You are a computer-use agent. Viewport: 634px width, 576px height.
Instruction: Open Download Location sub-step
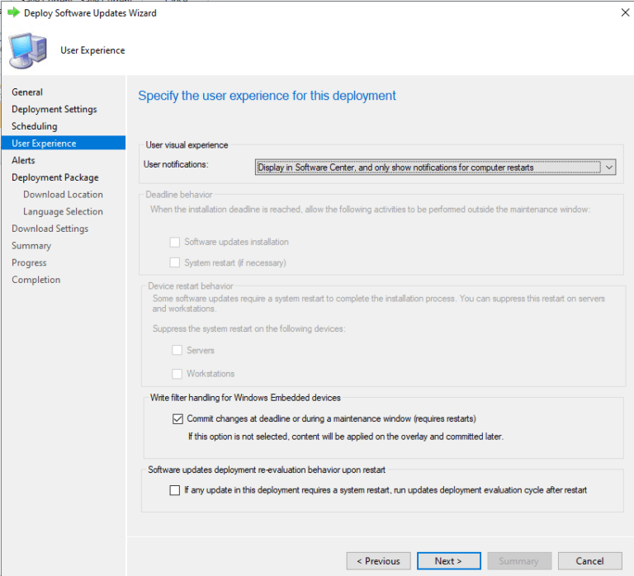[63, 195]
